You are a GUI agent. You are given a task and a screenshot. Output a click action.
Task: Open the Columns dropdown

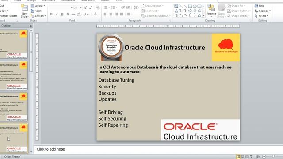click(x=130, y=14)
